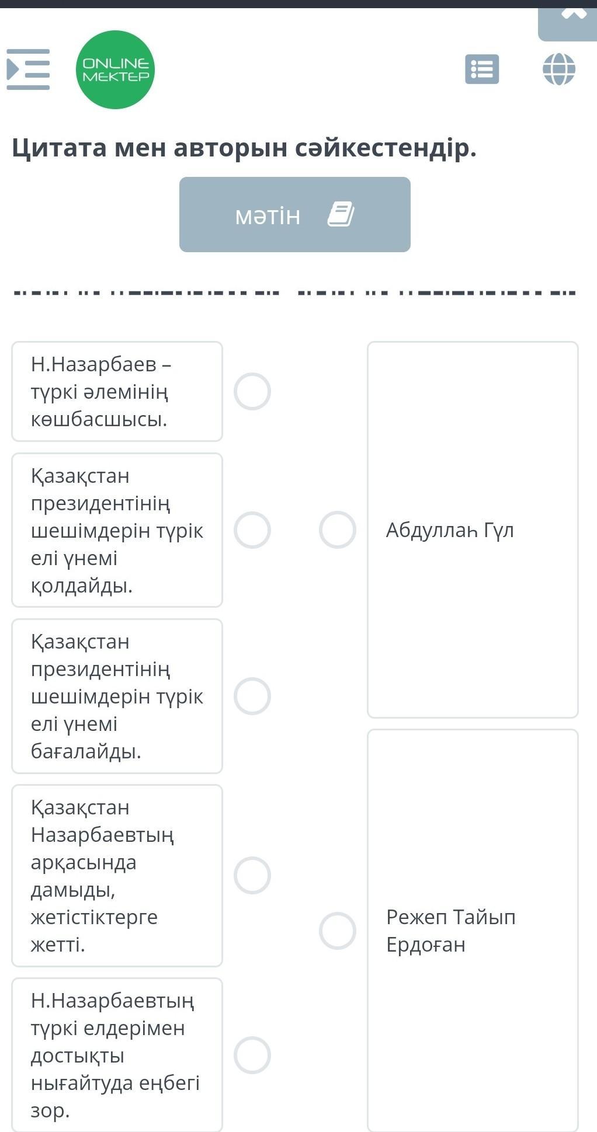The image size is (597, 1132).
Task: Open the language globe icon
Action: click(559, 69)
